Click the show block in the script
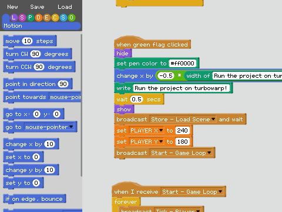Screen dimensions: 282x212 tap(124, 110)
